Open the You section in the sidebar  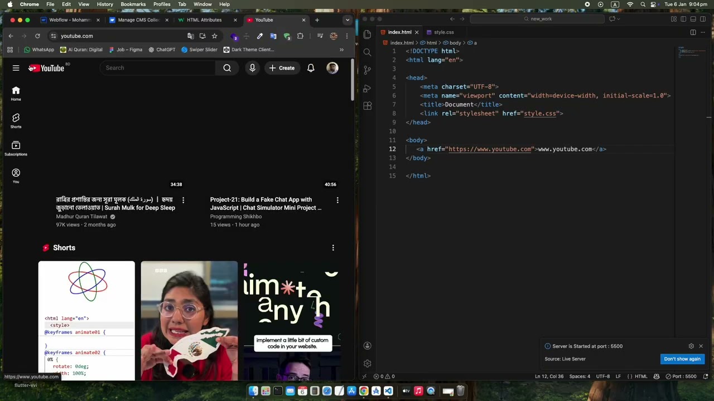click(16, 176)
